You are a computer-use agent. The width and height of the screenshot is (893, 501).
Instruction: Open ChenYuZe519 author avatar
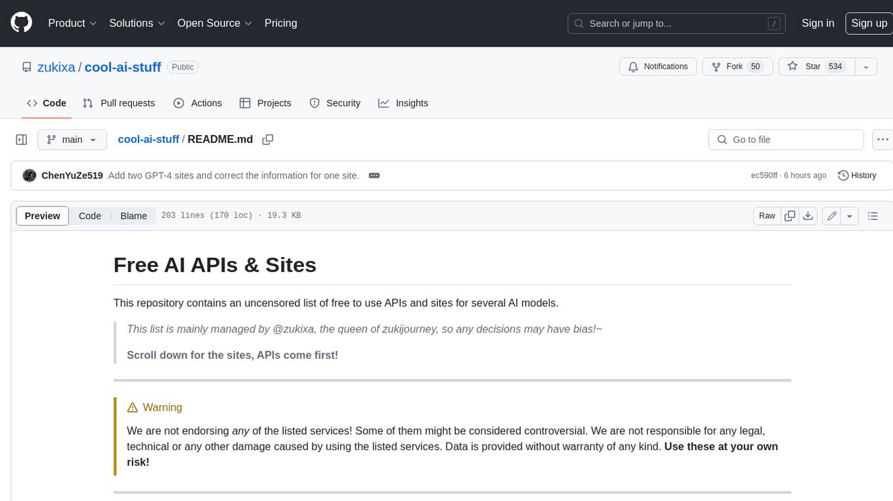tap(29, 176)
